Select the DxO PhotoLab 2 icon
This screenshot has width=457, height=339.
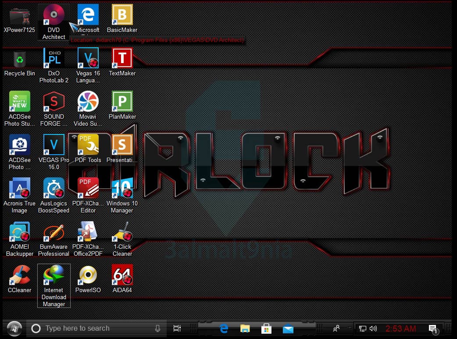[x=54, y=66]
